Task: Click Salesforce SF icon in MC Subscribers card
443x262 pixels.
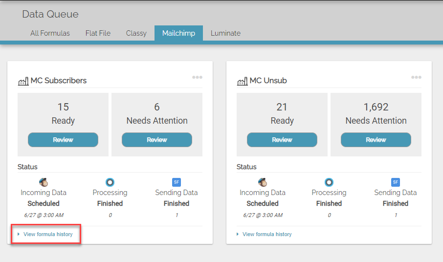Action: 177,182
